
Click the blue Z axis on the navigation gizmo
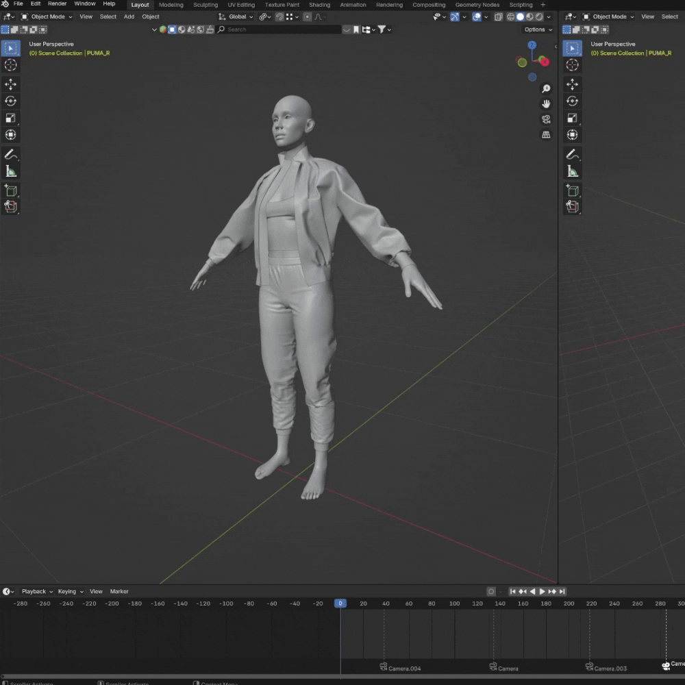pos(532,45)
